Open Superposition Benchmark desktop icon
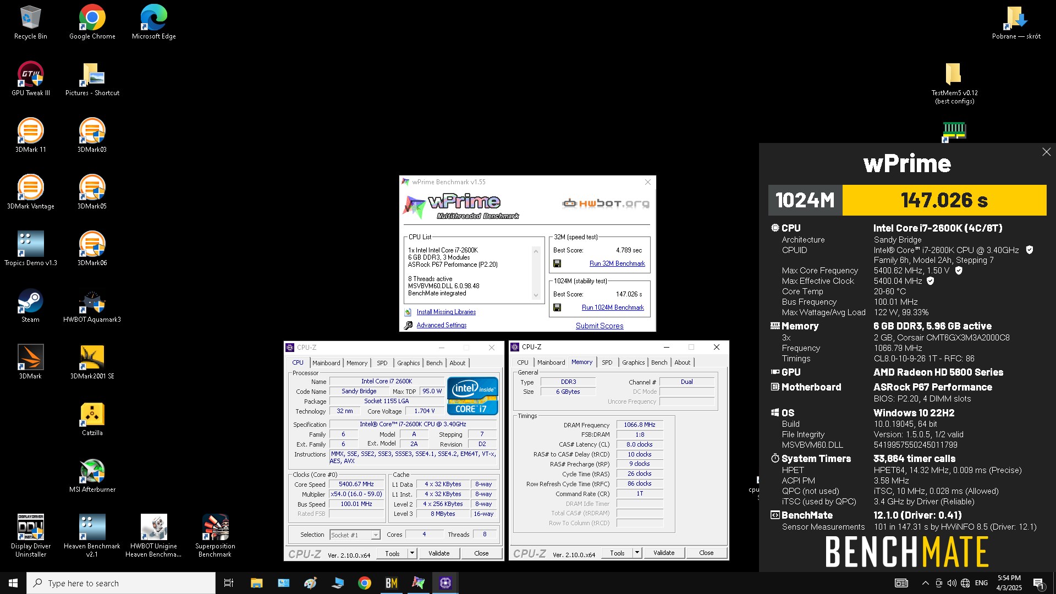 [215, 536]
